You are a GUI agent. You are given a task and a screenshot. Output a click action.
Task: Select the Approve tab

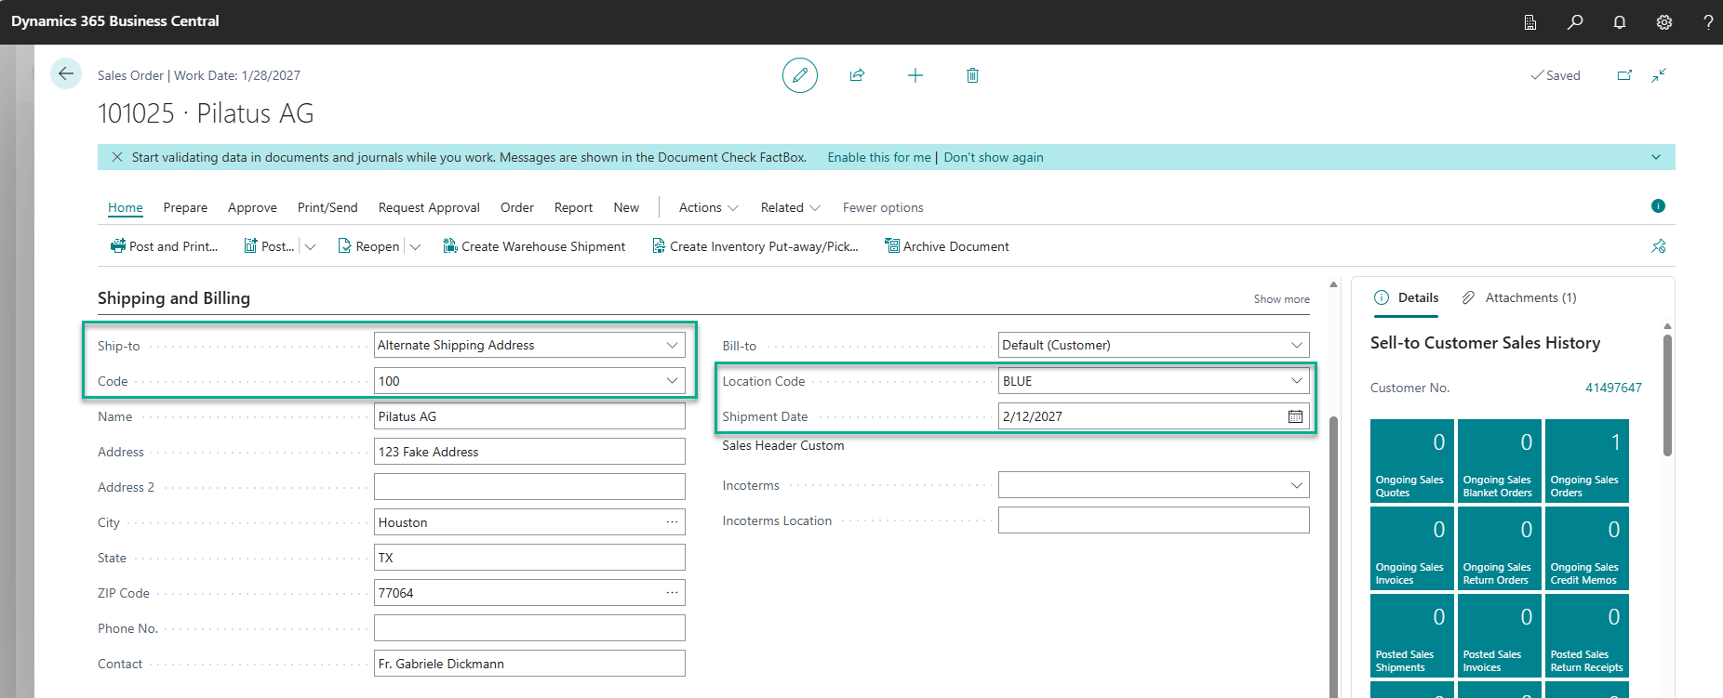[252, 207]
